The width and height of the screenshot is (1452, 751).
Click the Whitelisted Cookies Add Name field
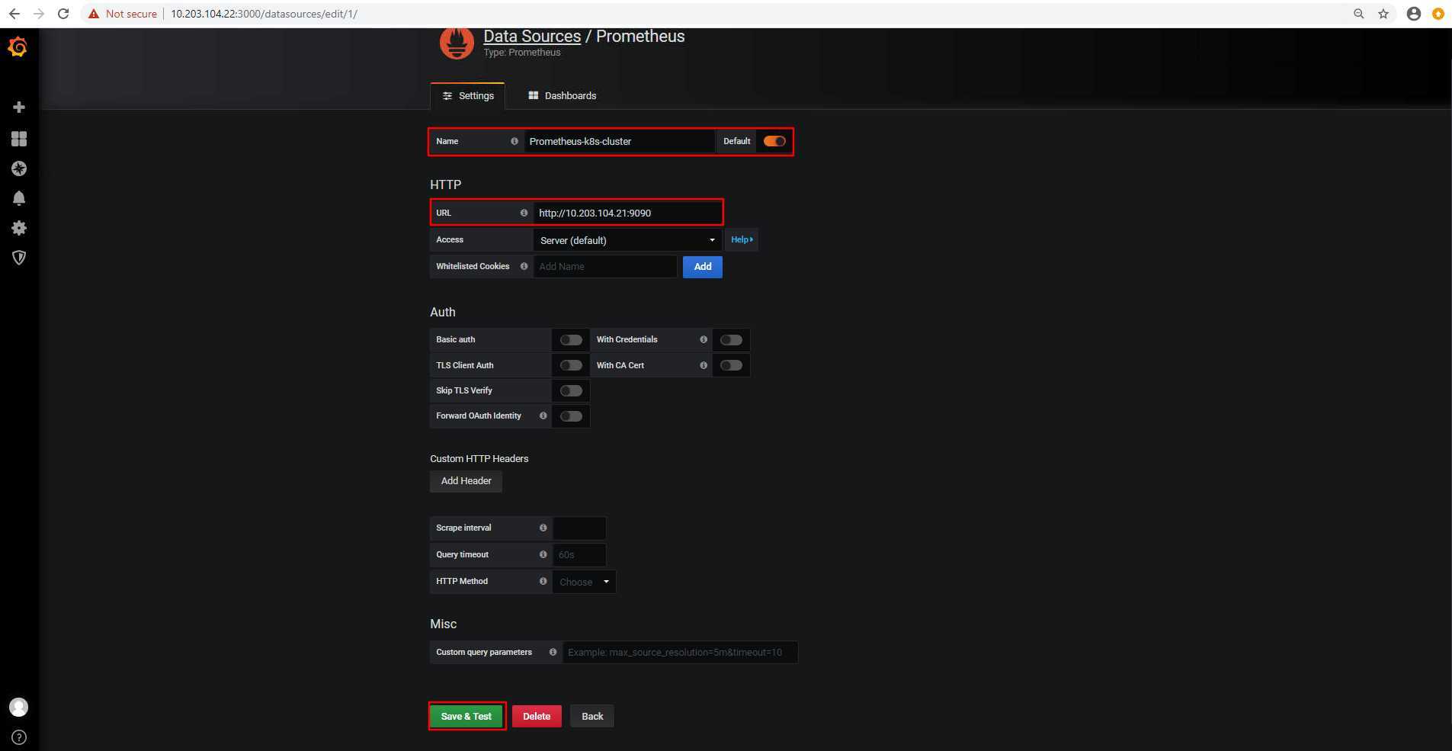click(x=605, y=266)
